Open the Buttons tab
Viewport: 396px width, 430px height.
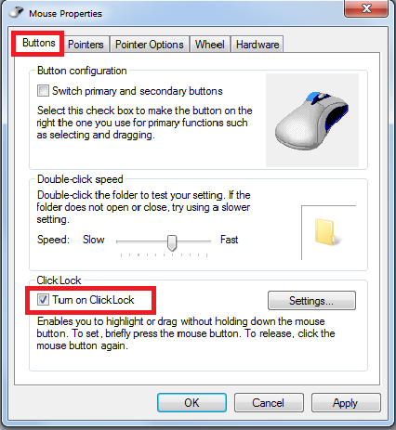point(39,43)
